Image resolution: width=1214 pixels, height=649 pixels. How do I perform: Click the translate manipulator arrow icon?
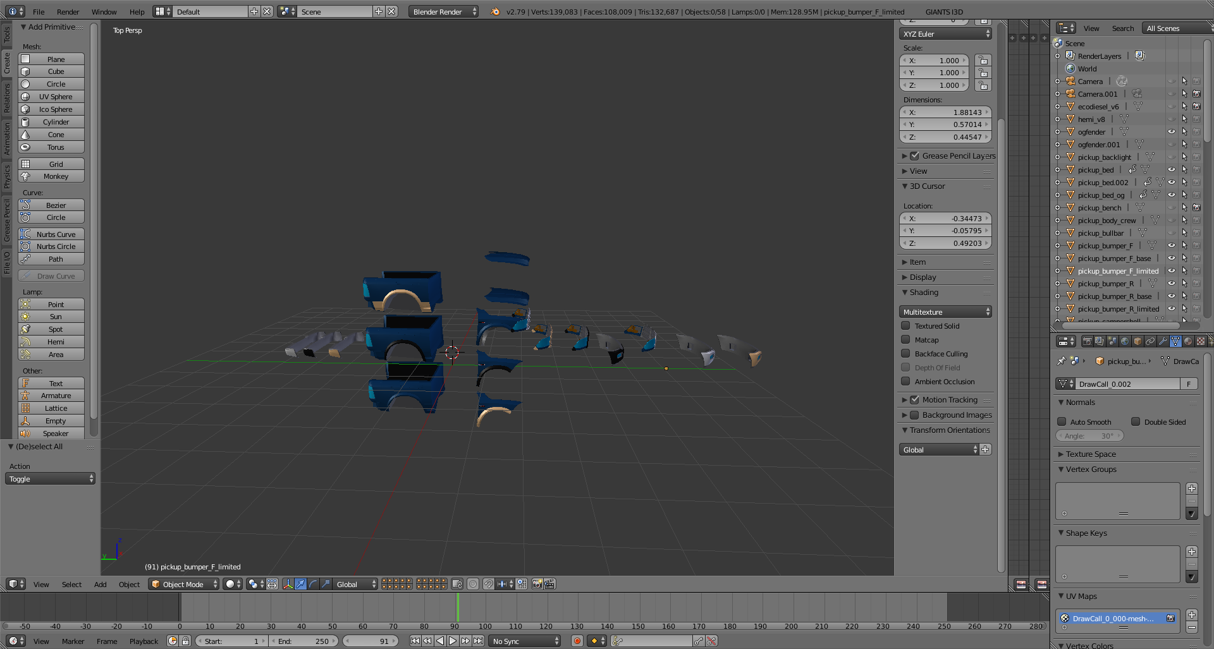pyautogui.click(x=300, y=584)
